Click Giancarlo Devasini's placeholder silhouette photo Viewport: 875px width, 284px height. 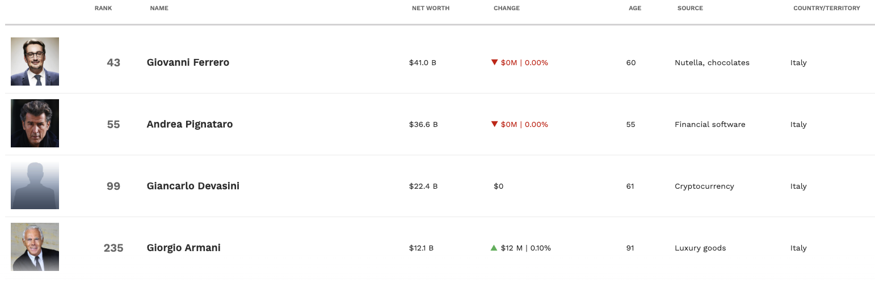tap(35, 185)
